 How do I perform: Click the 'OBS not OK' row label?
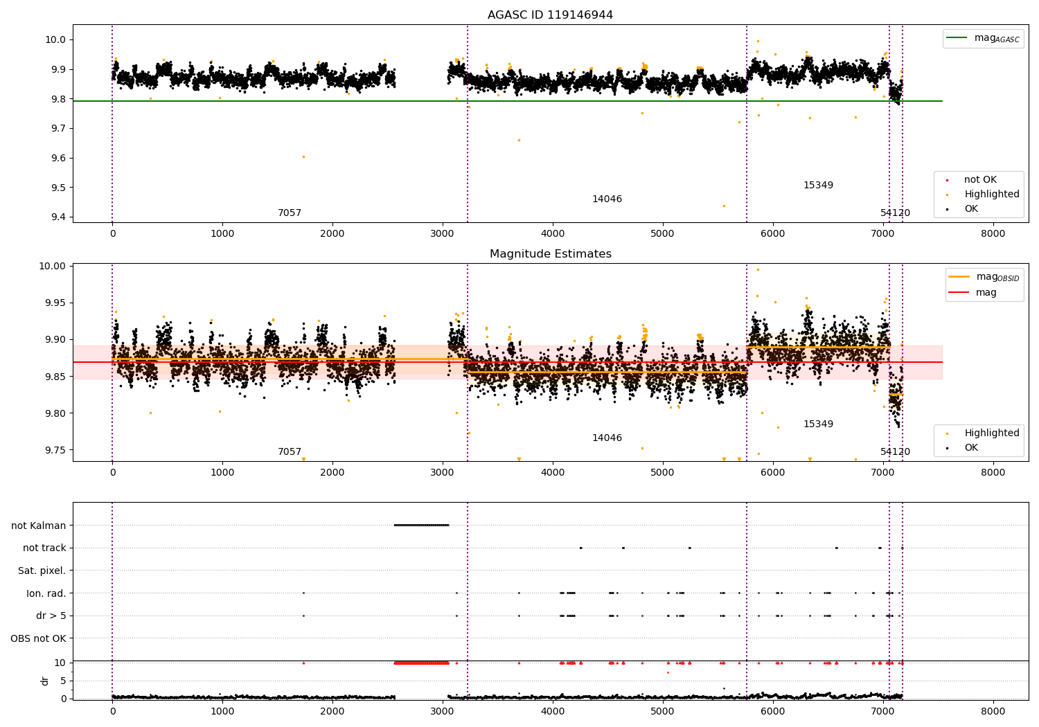tap(39, 638)
